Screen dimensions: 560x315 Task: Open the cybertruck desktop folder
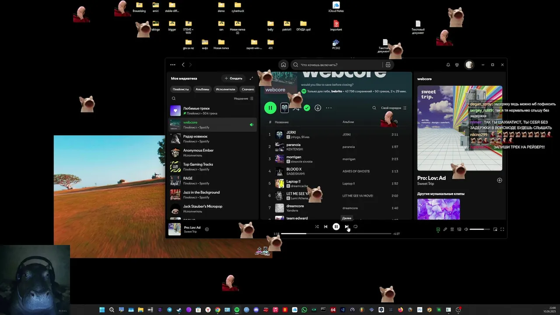238,7
